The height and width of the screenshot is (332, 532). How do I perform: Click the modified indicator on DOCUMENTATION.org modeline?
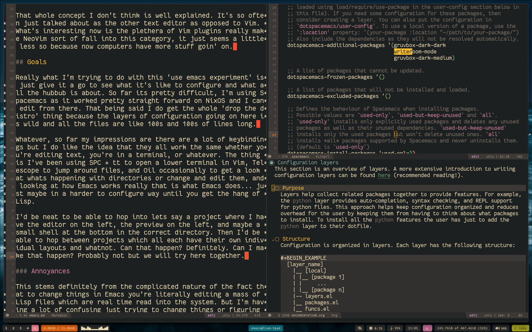coord(279,315)
